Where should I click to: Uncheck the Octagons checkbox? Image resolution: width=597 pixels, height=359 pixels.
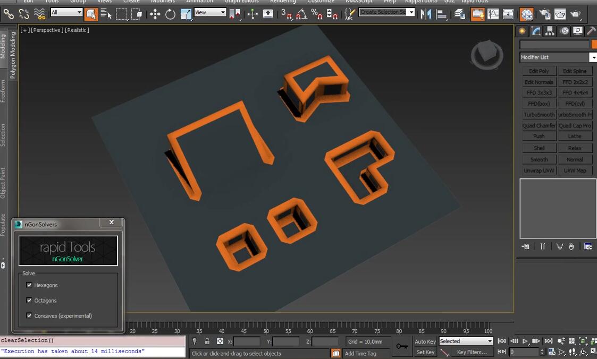[29, 300]
